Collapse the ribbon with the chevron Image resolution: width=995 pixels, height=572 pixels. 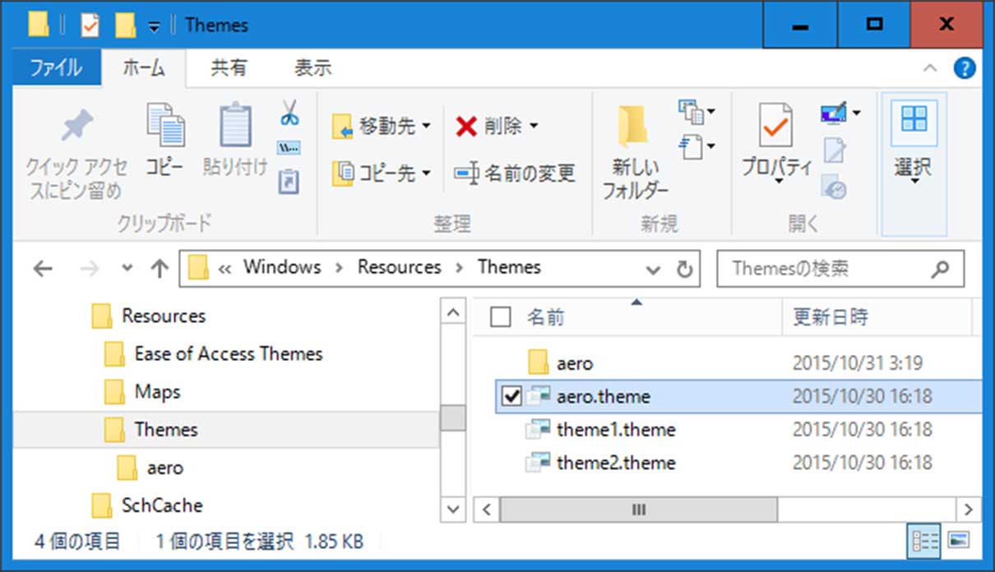pyautogui.click(x=929, y=68)
